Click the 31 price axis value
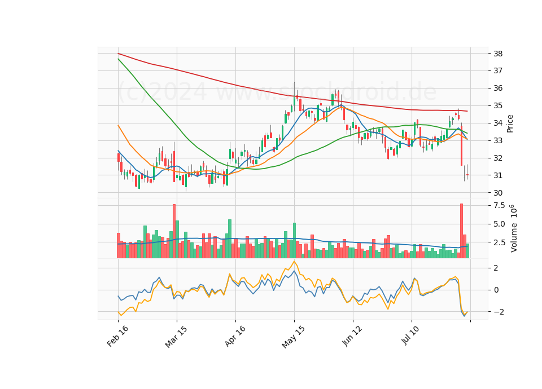 [498, 175]
